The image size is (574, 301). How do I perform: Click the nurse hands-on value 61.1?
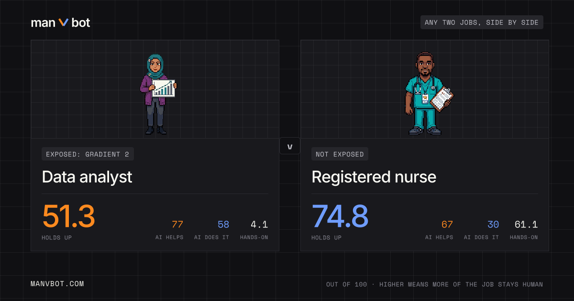click(x=526, y=225)
